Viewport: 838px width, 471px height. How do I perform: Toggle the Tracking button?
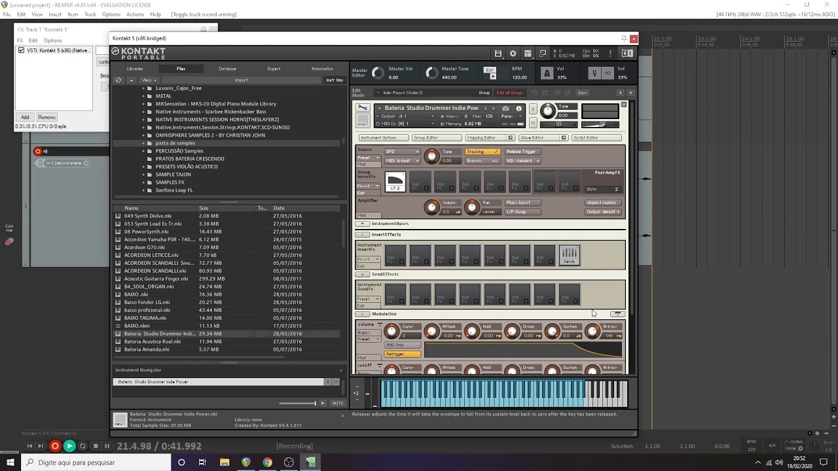pyautogui.click(x=483, y=152)
